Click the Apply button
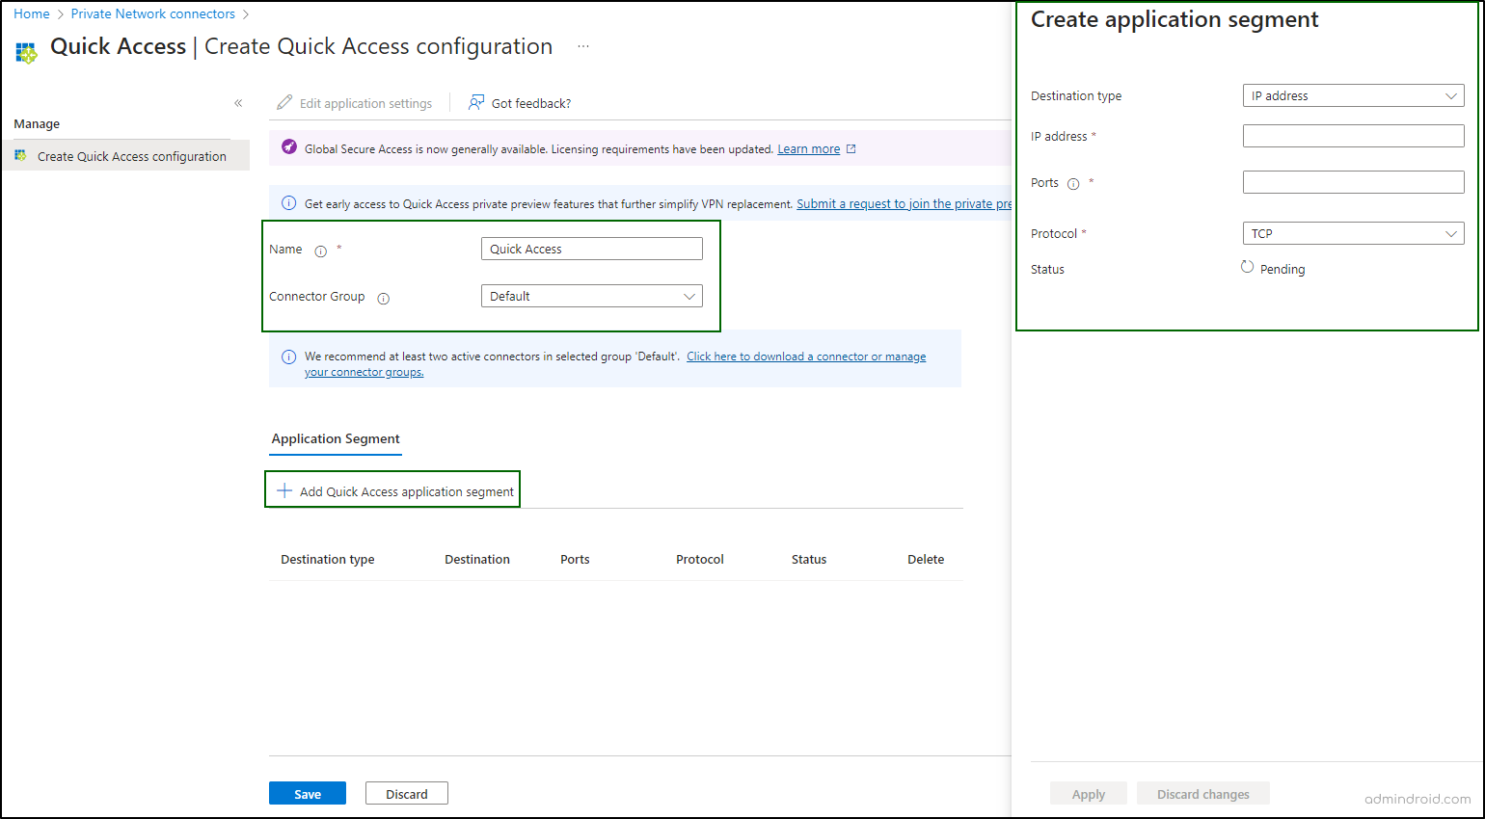 point(1088,793)
